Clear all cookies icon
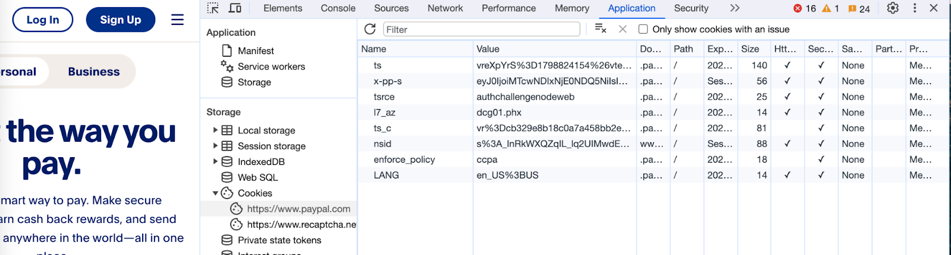The width and height of the screenshot is (951, 255). coord(600,29)
